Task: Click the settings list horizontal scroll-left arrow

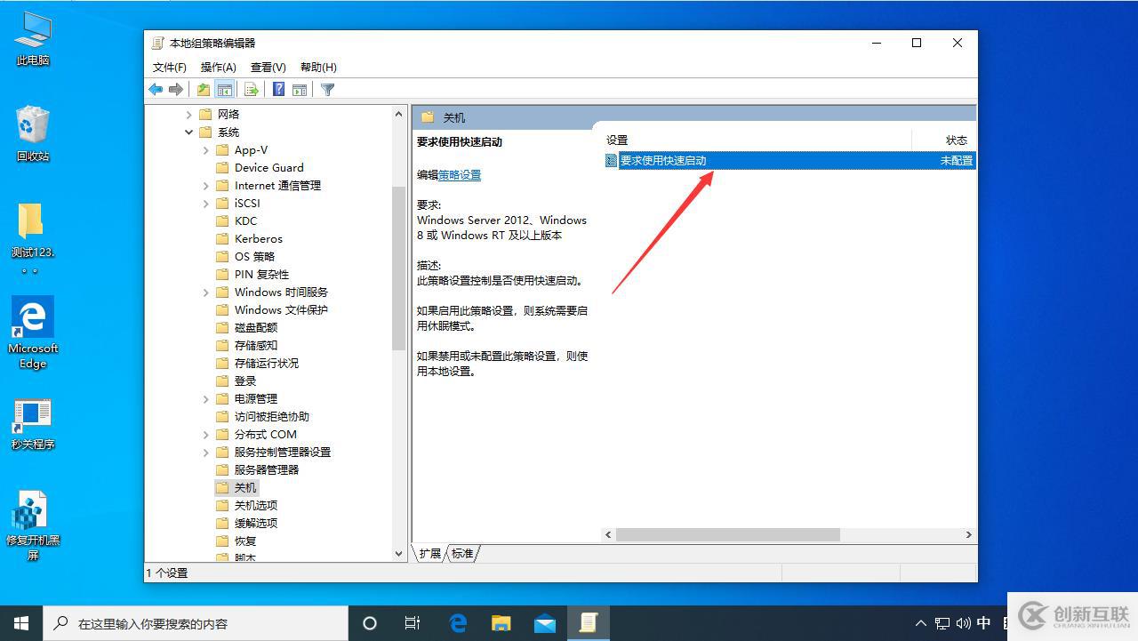Action: click(609, 535)
